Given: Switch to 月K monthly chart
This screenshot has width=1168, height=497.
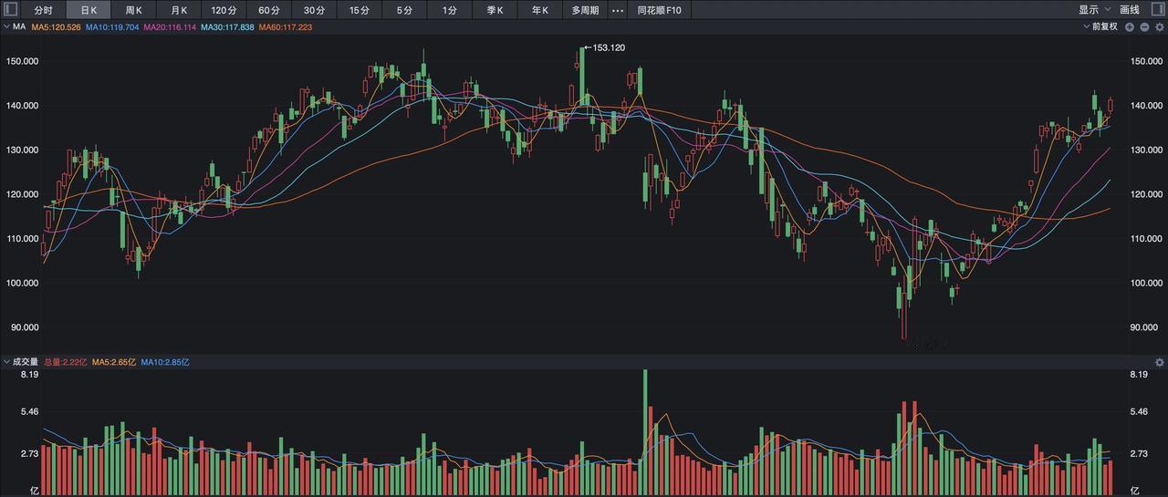Looking at the screenshot, I should (179, 10).
